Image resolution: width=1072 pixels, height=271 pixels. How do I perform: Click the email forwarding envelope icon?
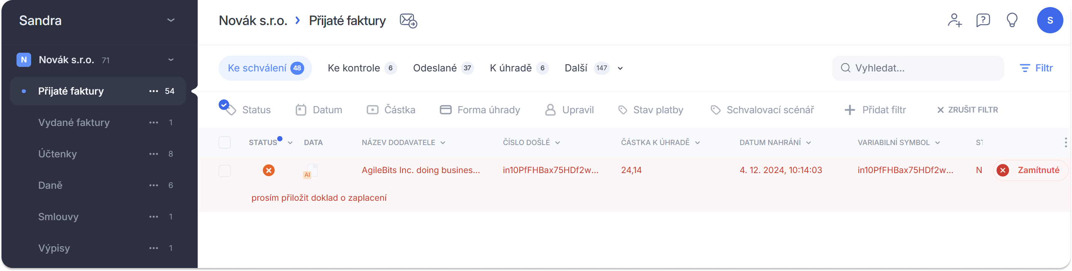click(x=408, y=20)
